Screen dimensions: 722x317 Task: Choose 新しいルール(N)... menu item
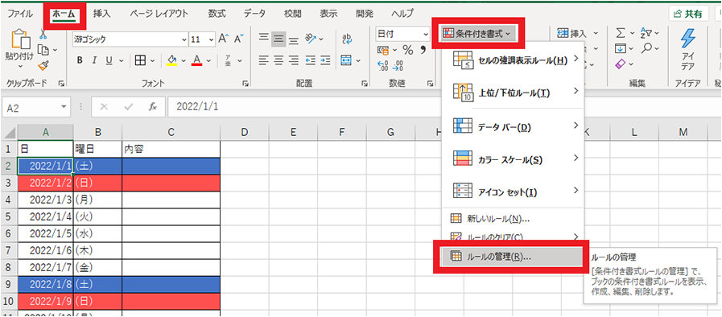(x=513, y=219)
